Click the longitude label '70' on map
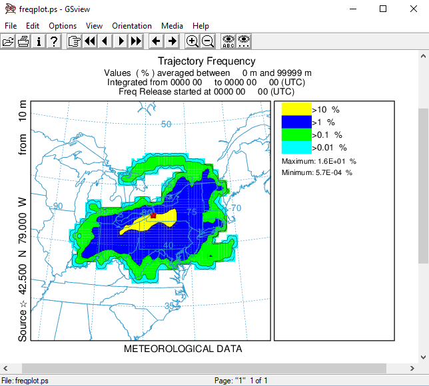429x386 pixels. 236,208
